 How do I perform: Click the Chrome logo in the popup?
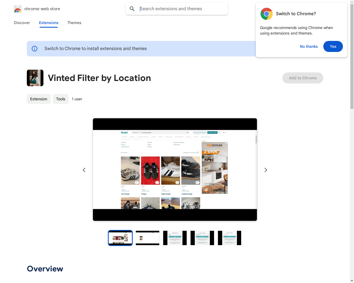(267, 14)
